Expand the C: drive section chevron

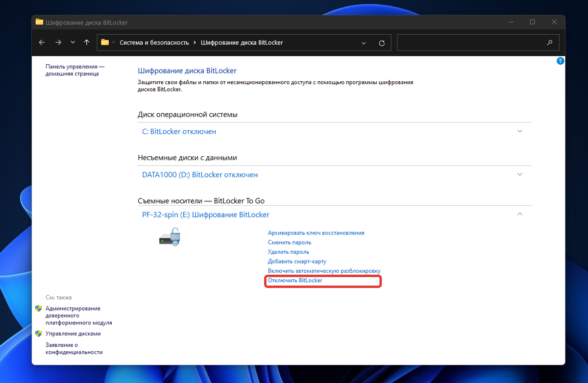(520, 131)
